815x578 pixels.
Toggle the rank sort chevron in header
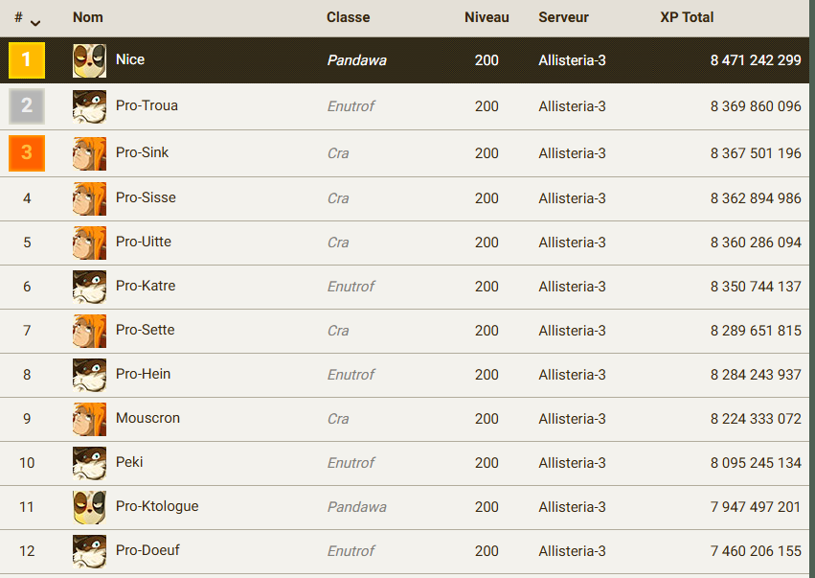tap(35, 23)
